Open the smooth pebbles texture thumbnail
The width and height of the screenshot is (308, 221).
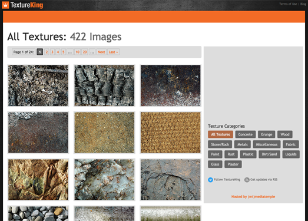[x=38, y=213]
